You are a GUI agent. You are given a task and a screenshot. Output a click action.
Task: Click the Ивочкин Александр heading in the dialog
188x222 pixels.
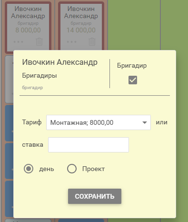pos(60,62)
